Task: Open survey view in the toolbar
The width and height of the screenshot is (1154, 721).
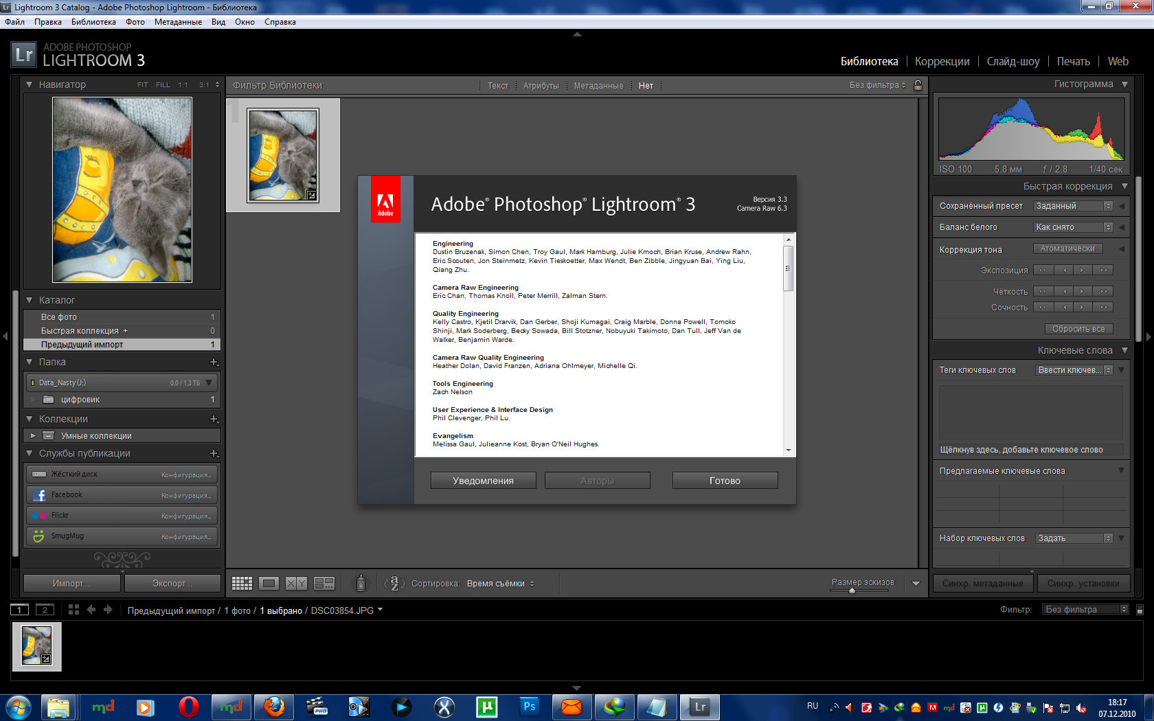Action: pos(324,583)
